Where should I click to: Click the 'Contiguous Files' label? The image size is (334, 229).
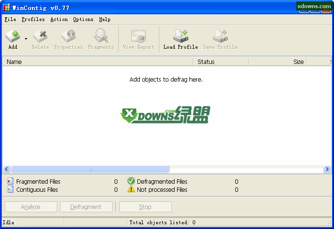37,189
